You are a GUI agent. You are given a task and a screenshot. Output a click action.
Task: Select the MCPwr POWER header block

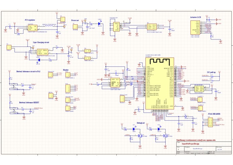pos(51,96)
